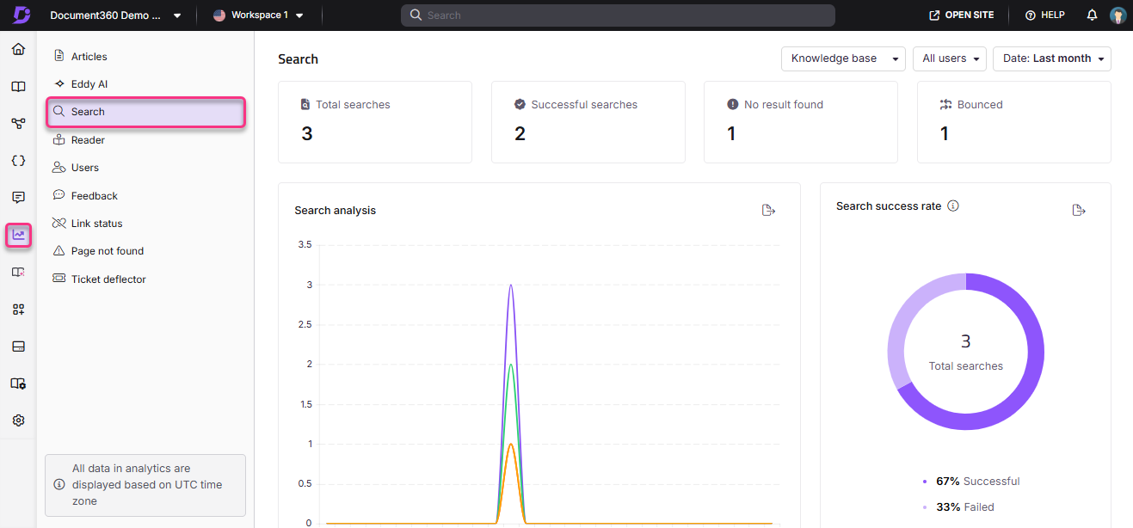
Task: Export the Search success rate data
Action: tap(1079, 209)
